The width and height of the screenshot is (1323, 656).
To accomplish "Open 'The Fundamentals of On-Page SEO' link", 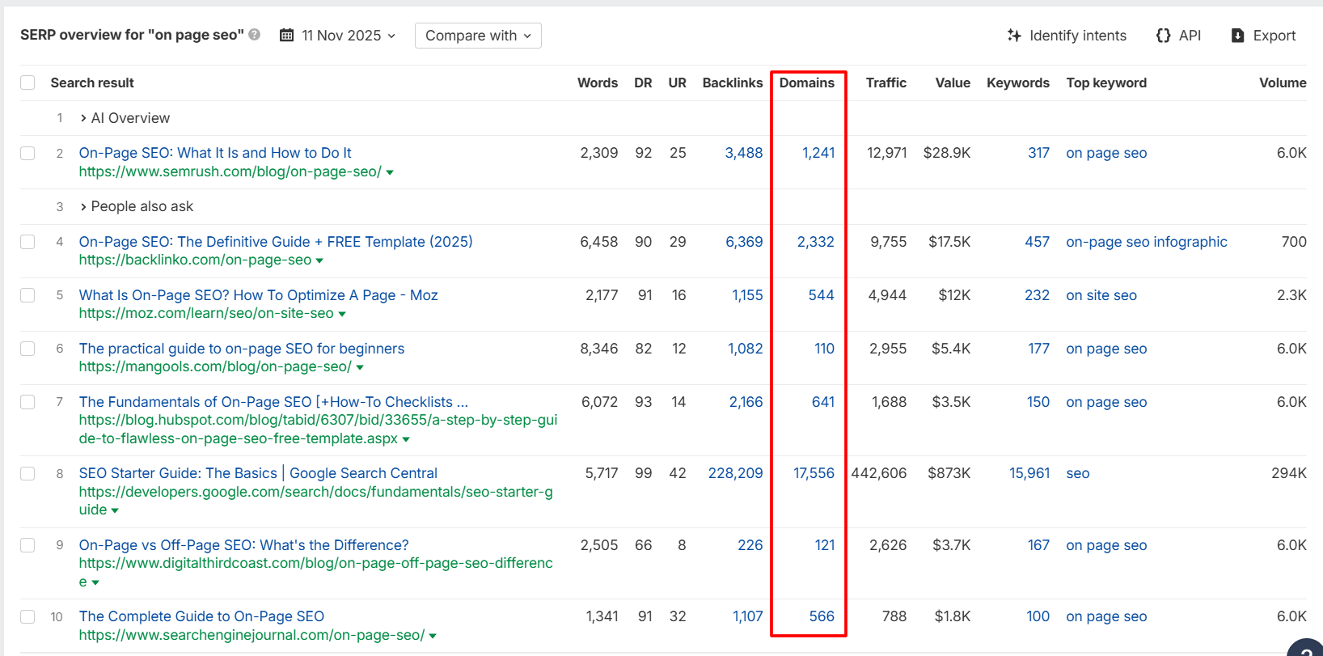I will click(x=273, y=402).
